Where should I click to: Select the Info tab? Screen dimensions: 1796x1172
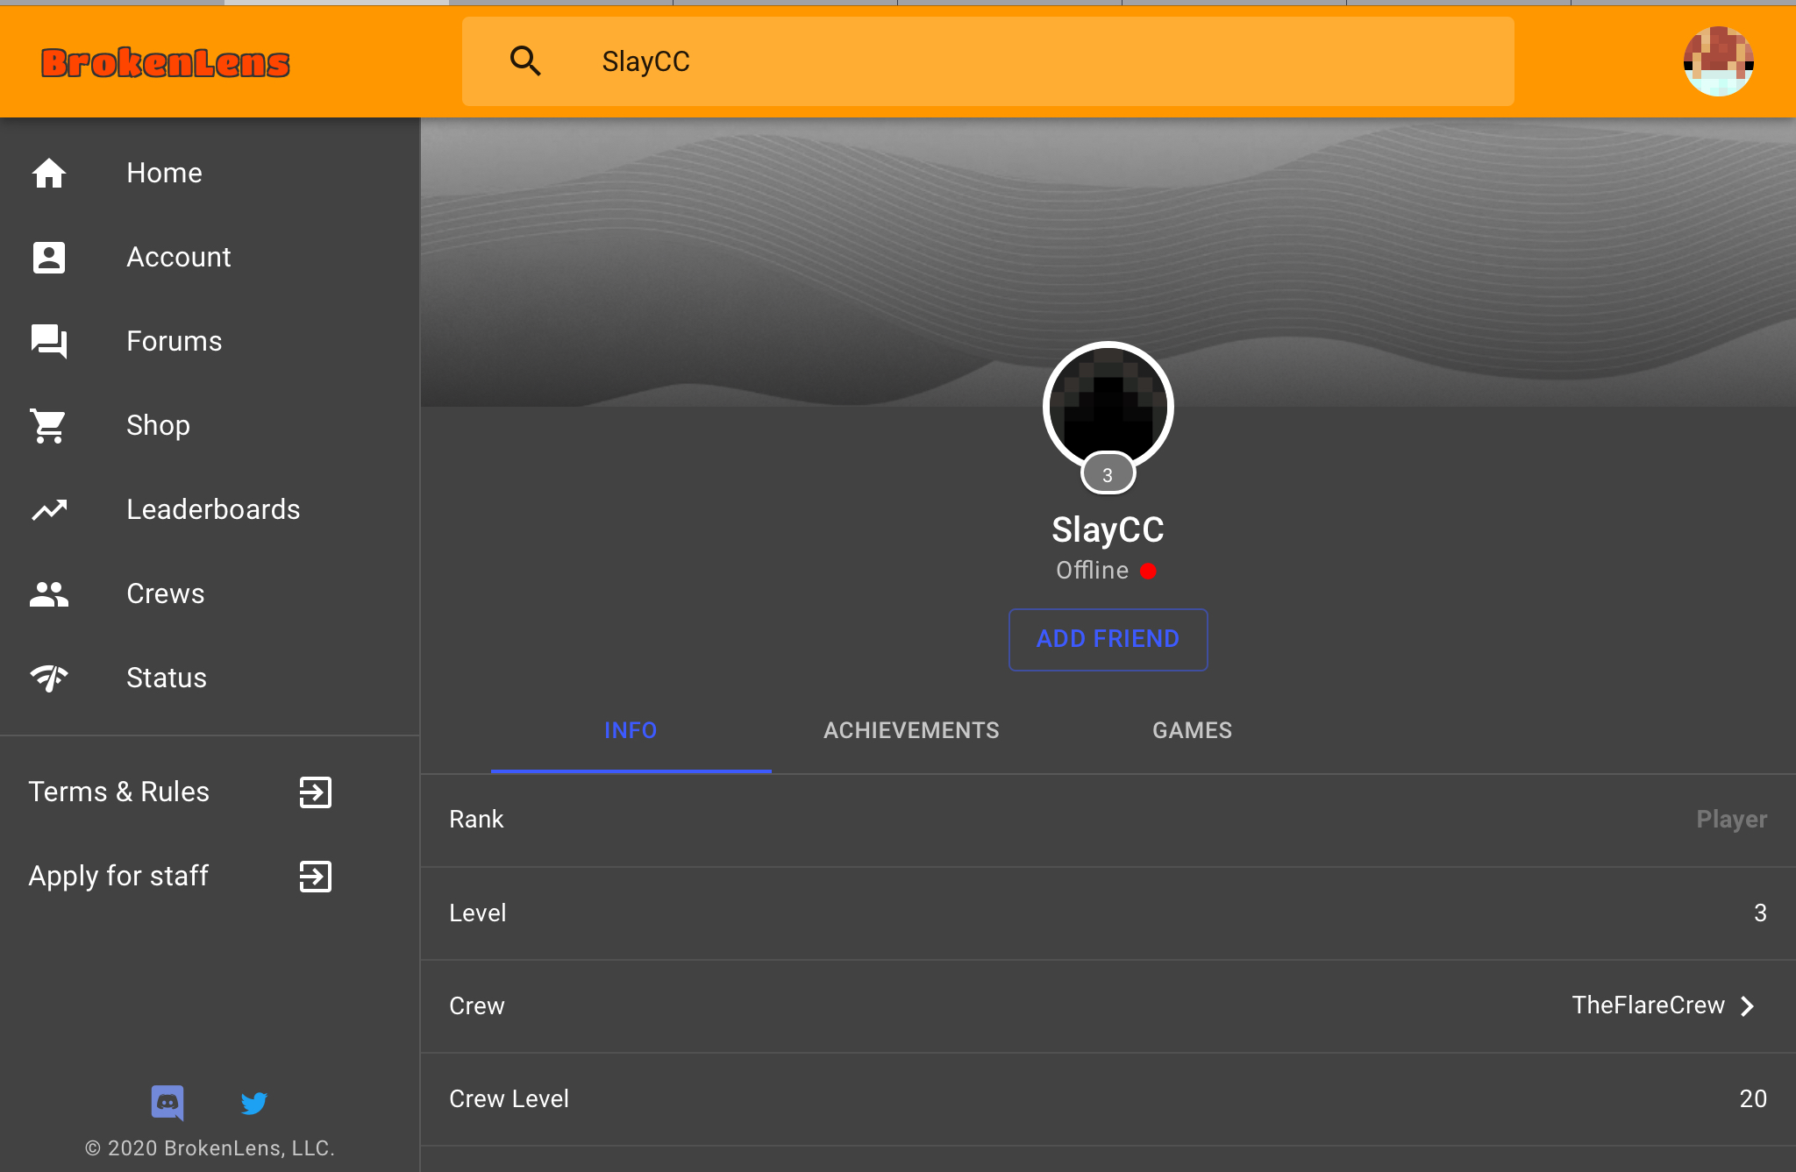[x=631, y=730]
